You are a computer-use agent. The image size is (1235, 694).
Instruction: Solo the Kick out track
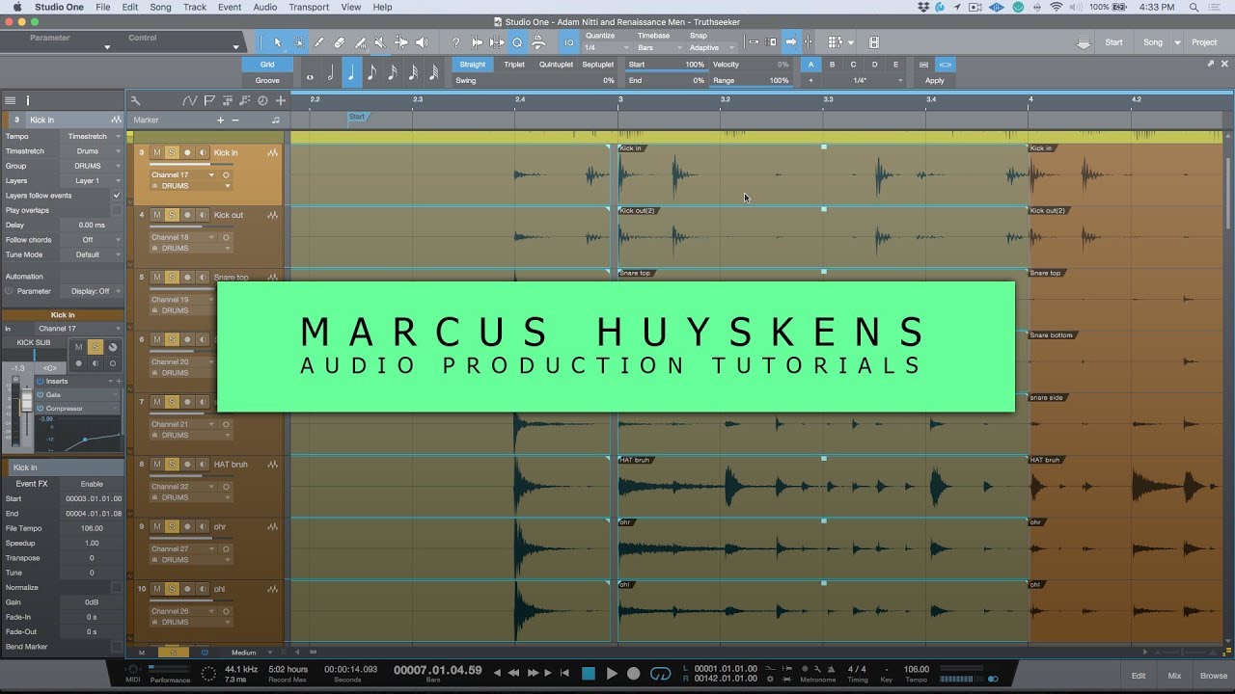click(172, 215)
